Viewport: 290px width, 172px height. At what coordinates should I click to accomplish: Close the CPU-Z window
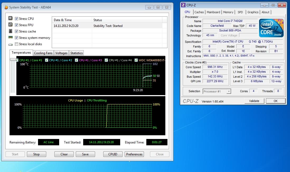point(282,5)
